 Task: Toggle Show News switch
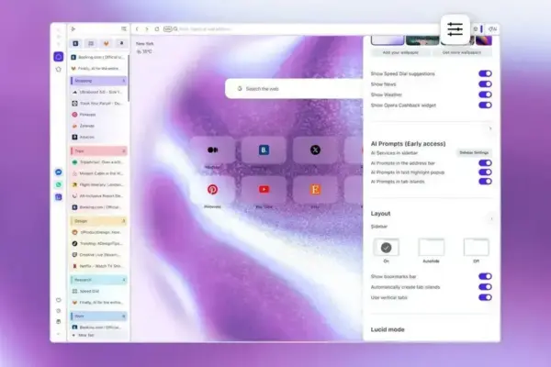[485, 83]
